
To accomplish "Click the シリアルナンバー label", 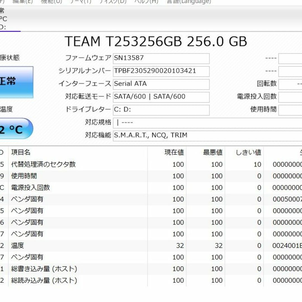I will point(85,71).
